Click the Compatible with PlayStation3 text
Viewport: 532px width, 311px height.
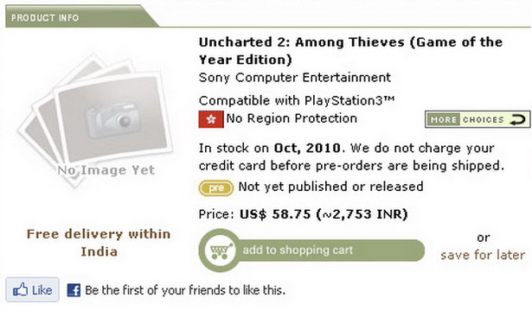(297, 100)
